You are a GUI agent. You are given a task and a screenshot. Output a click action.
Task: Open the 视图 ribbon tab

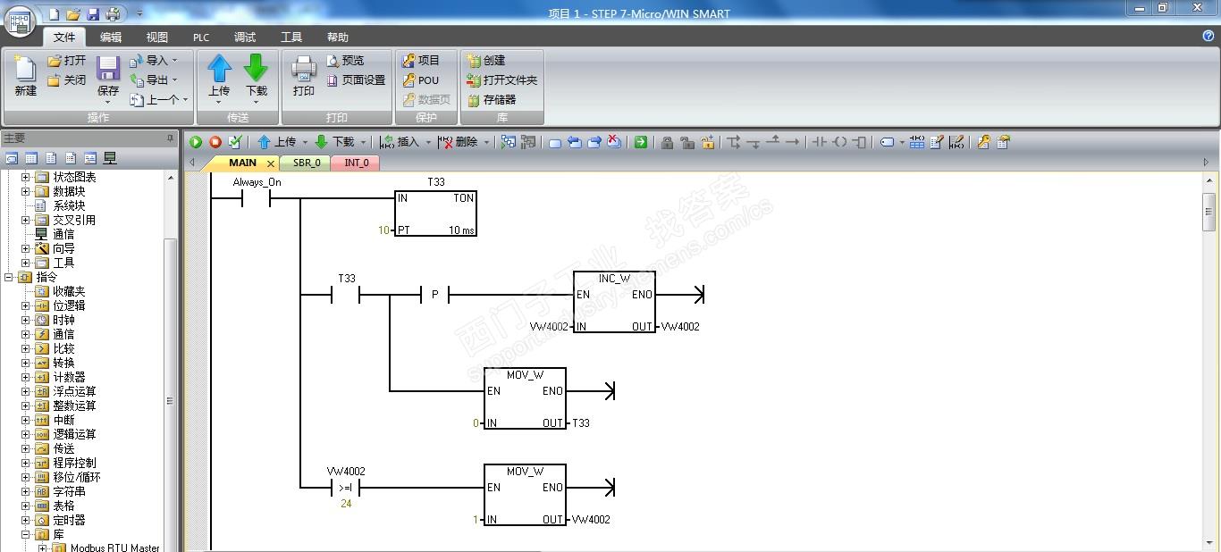point(157,38)
